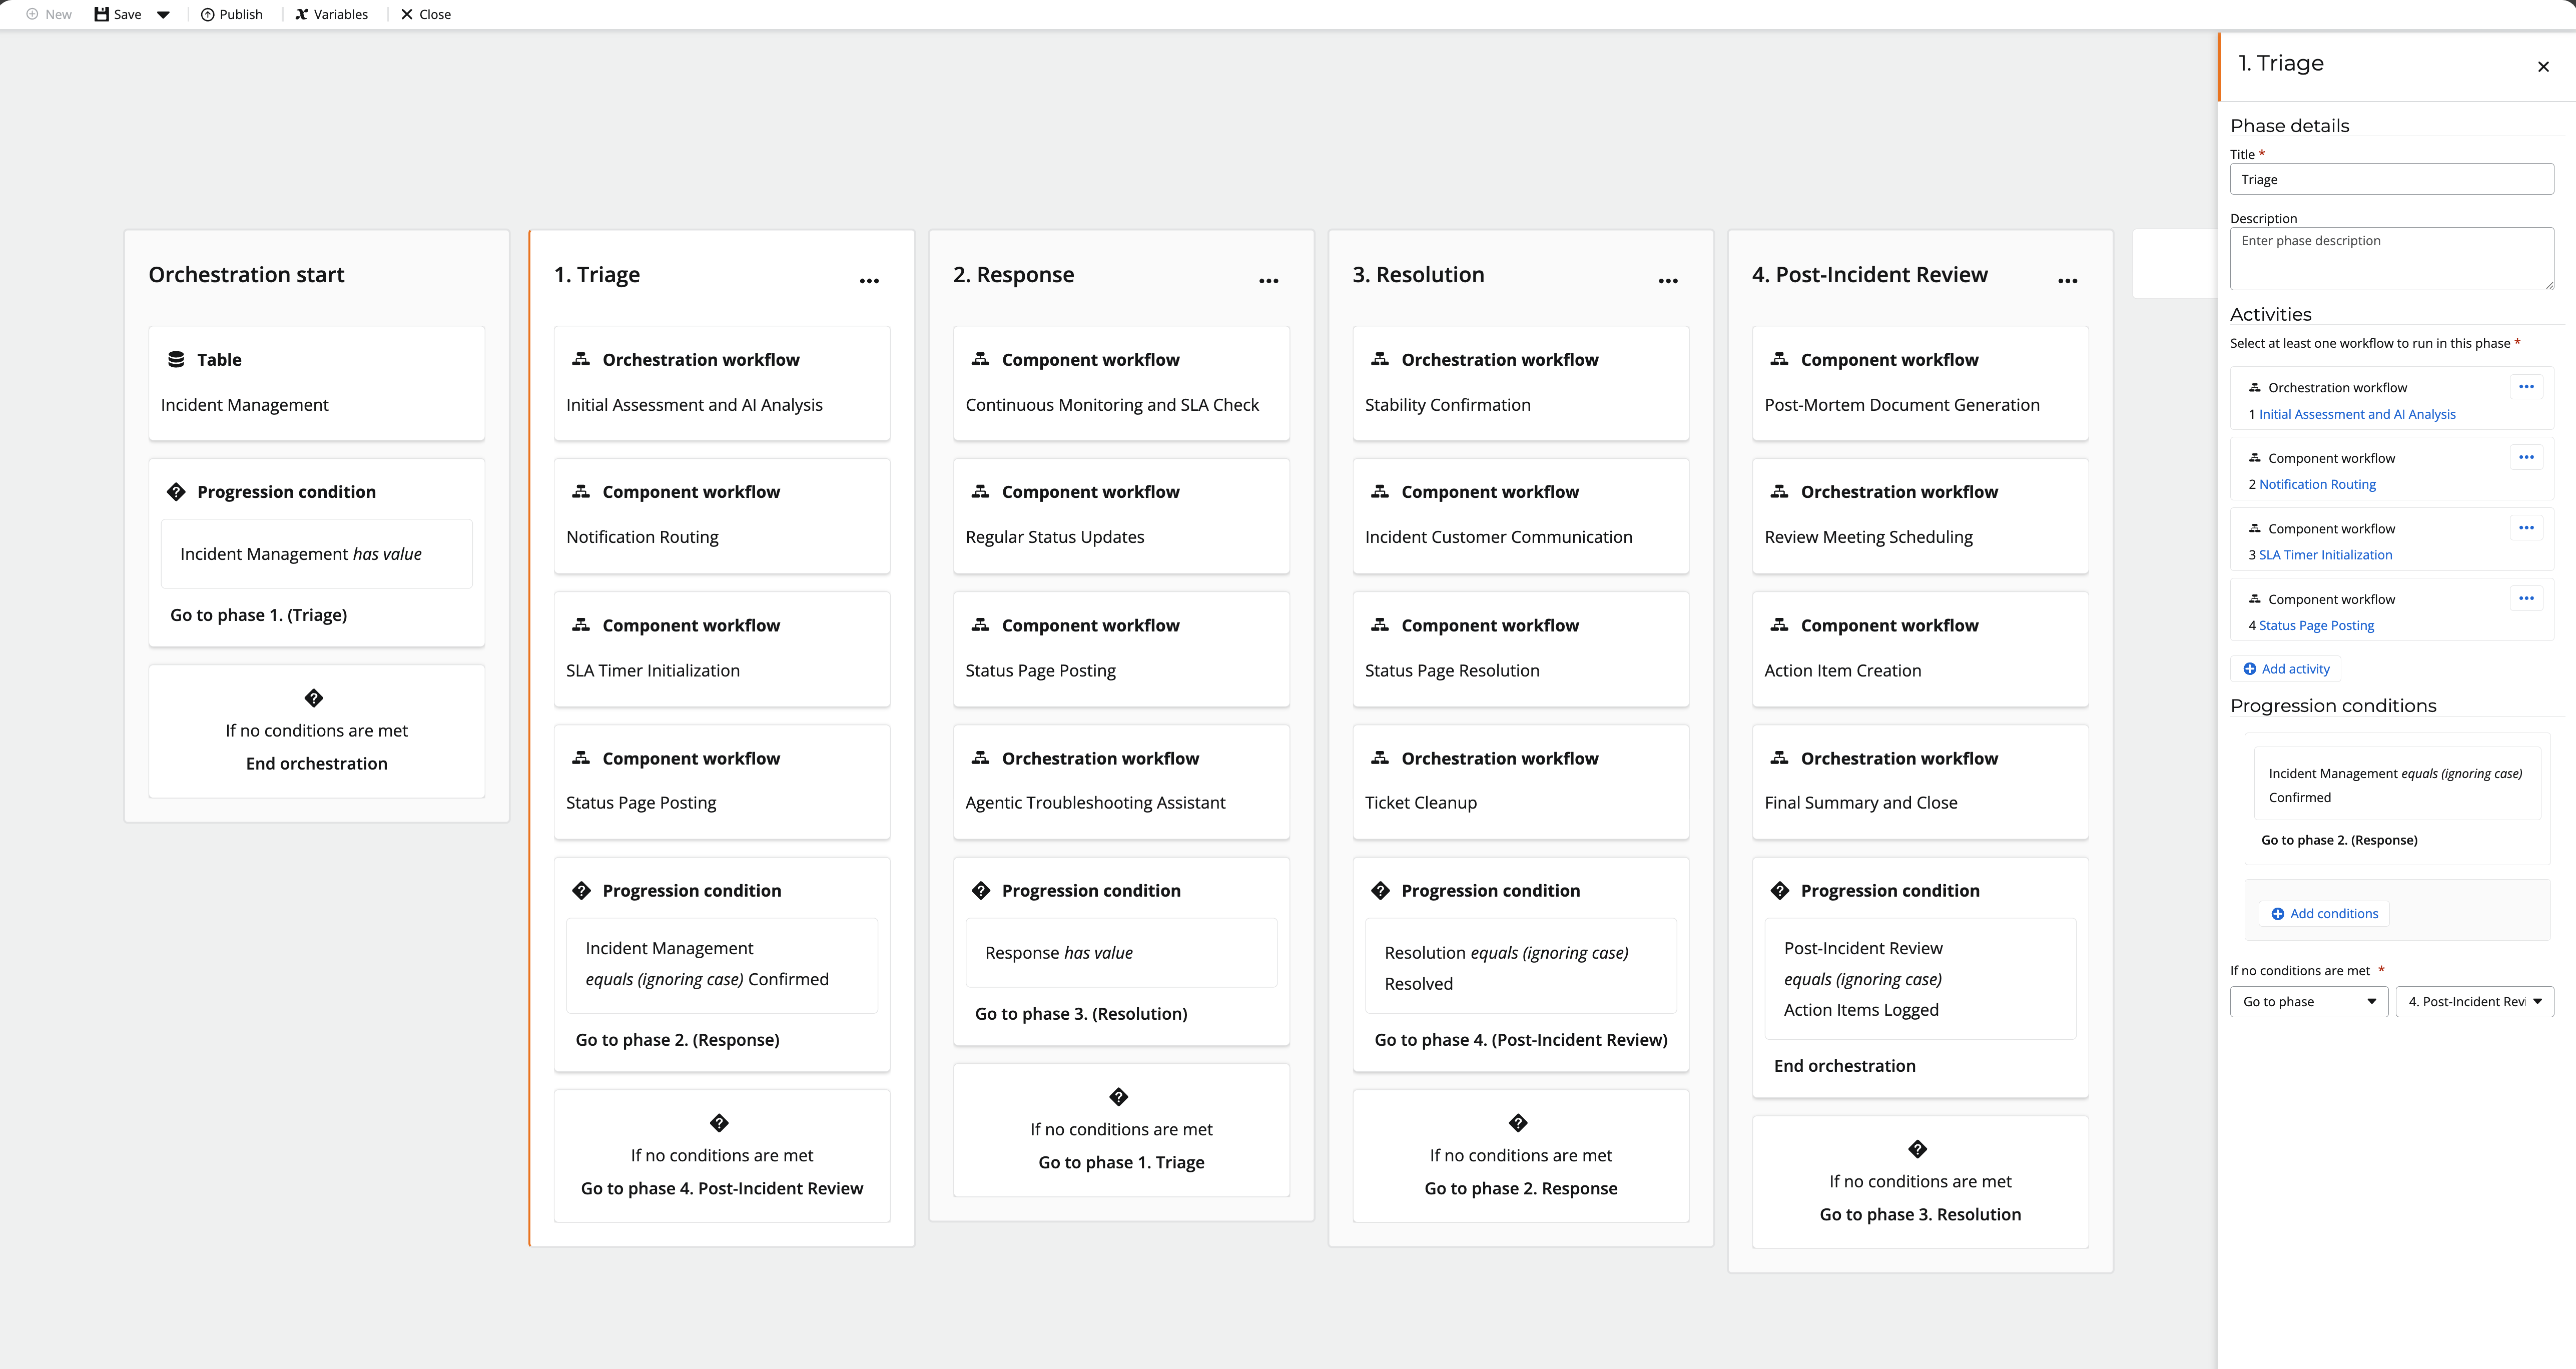This screenshot has width=2576, height=1369.
Task: Open options for the Status Page Posting activity
Action: click(x=2525, y=598)
